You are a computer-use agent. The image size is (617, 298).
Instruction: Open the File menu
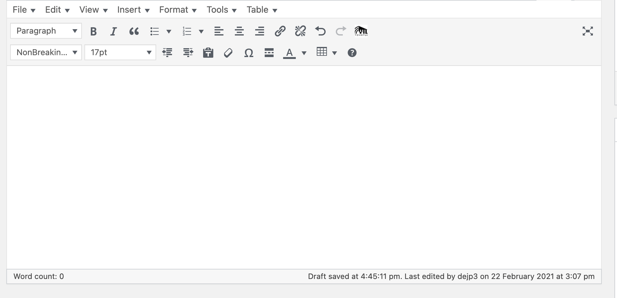(x=24, y=10)
